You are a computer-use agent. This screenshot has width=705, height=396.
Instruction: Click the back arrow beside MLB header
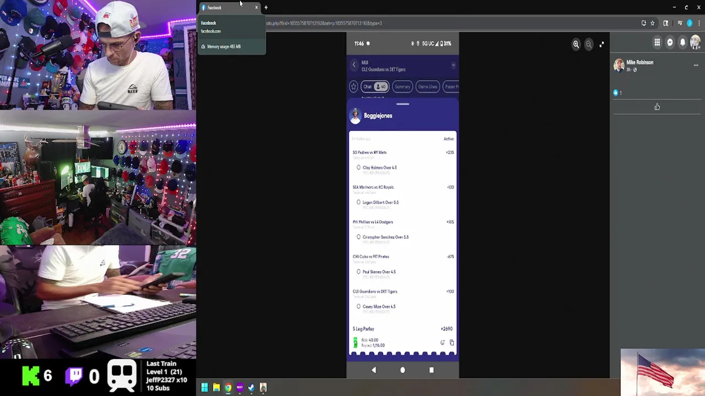coord(354,65)
